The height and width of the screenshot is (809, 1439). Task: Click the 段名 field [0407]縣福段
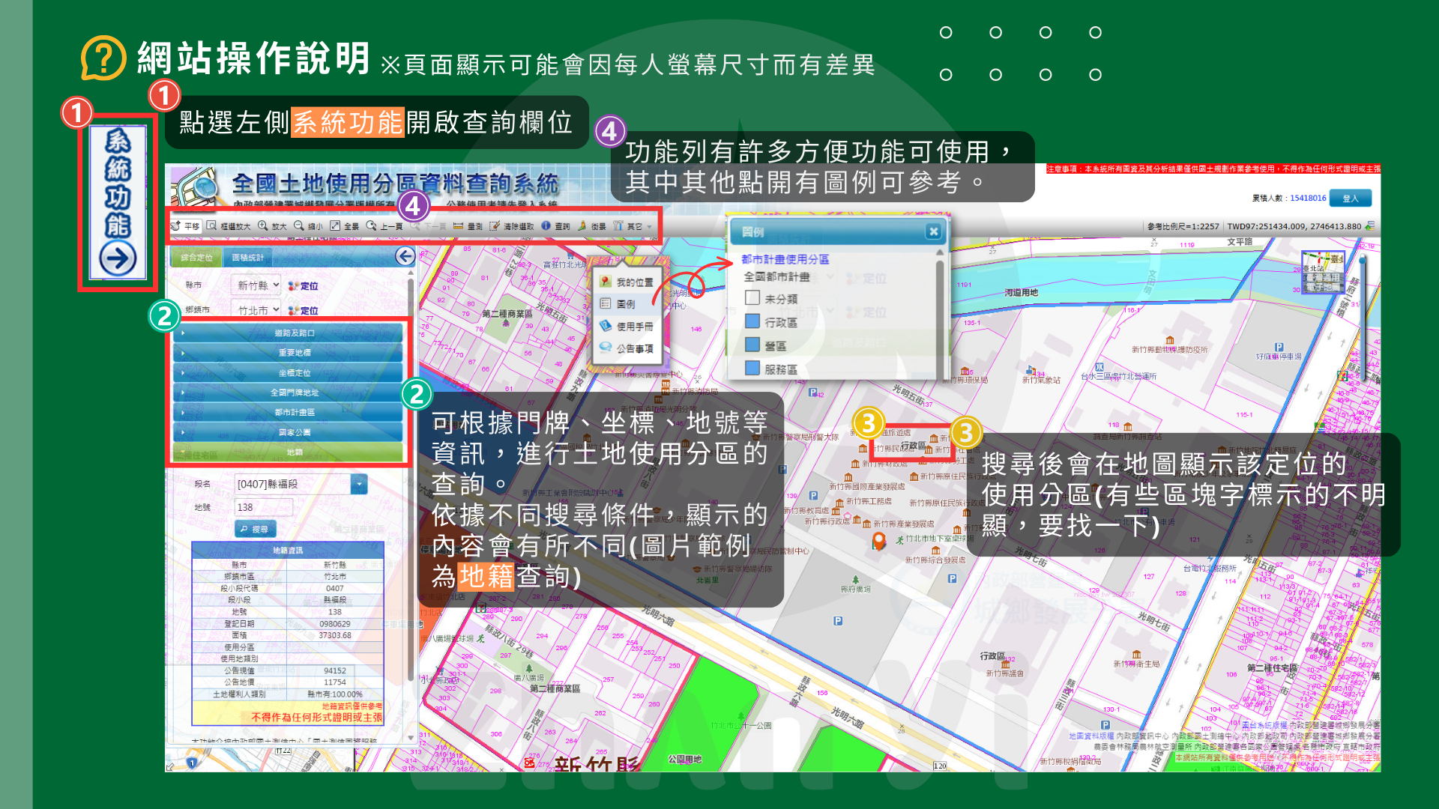[x=292, y=484]
